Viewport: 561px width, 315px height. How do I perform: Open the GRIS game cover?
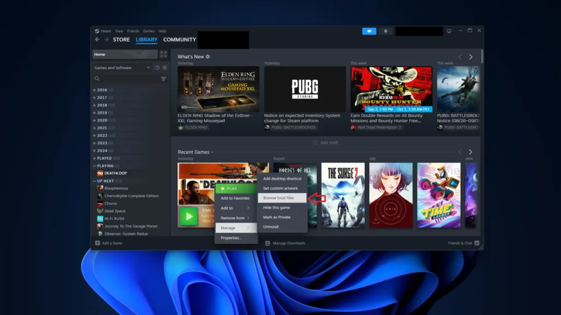pos(391,195)
